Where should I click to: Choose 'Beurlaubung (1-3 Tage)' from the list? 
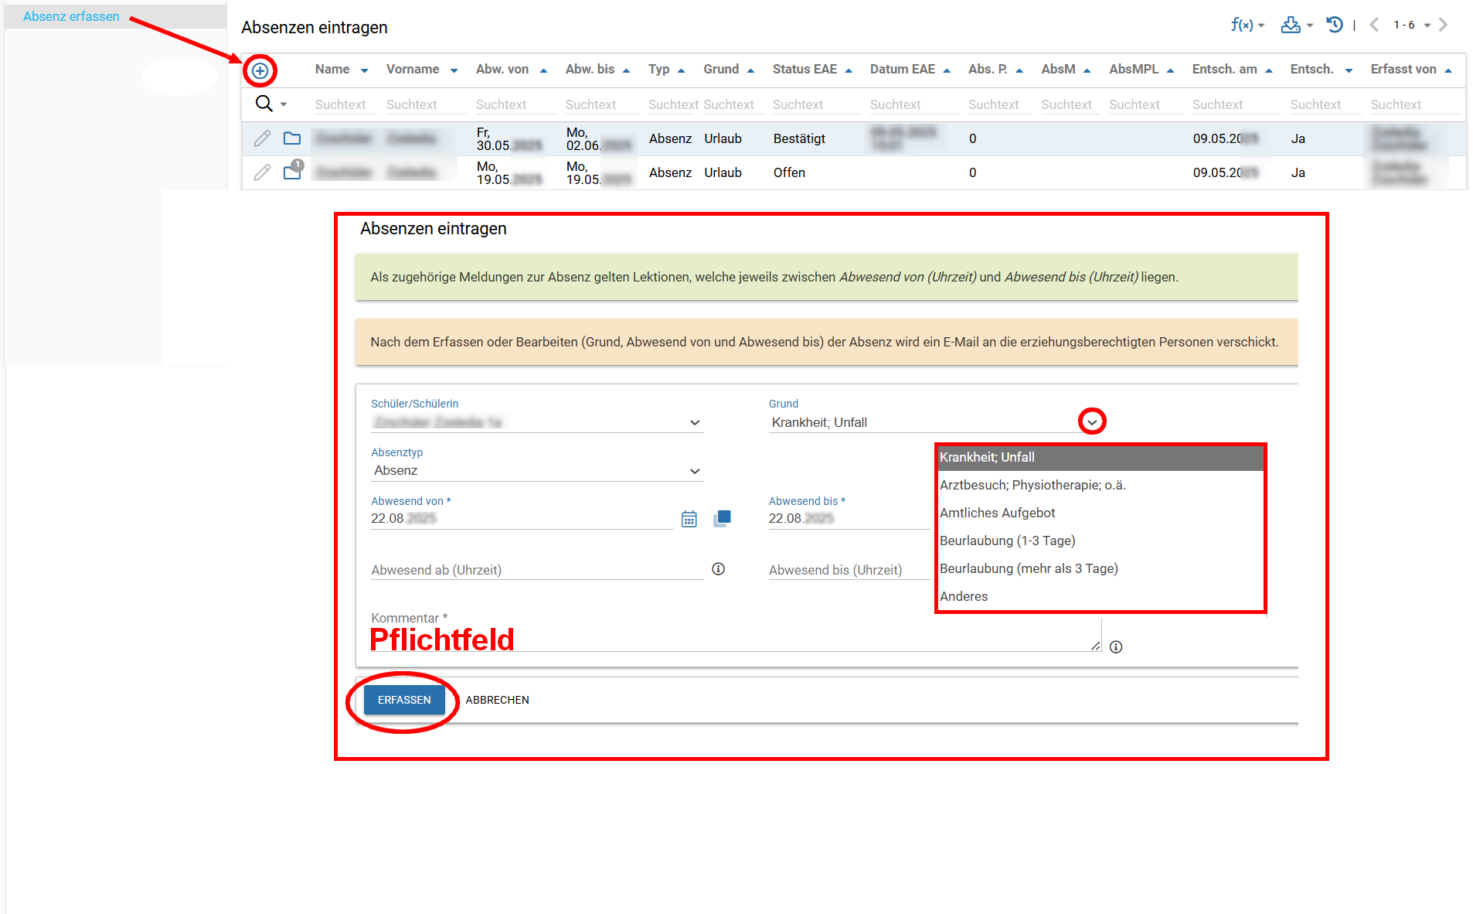click(x=1007, y=541)
